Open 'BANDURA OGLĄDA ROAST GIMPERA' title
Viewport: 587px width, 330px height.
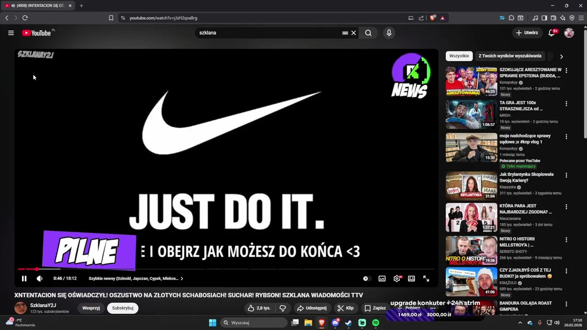click(525, 306)
